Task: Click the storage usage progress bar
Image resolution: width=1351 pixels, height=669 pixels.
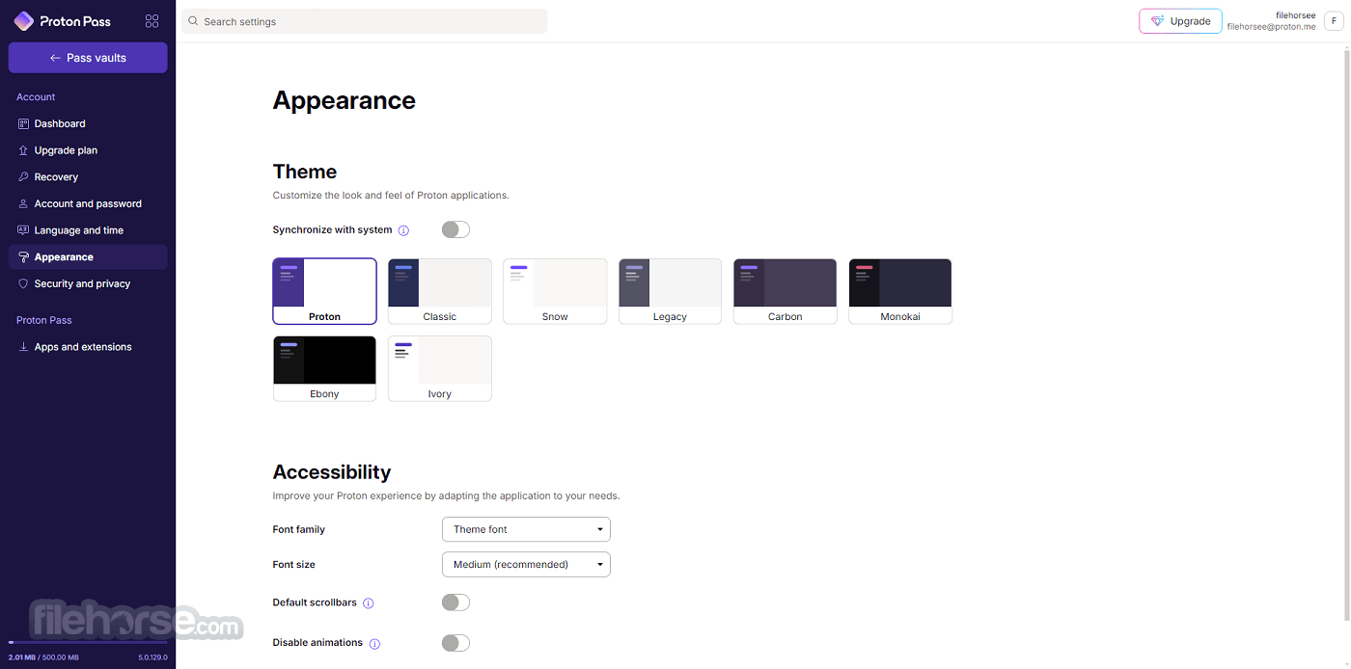Action: 88,642
